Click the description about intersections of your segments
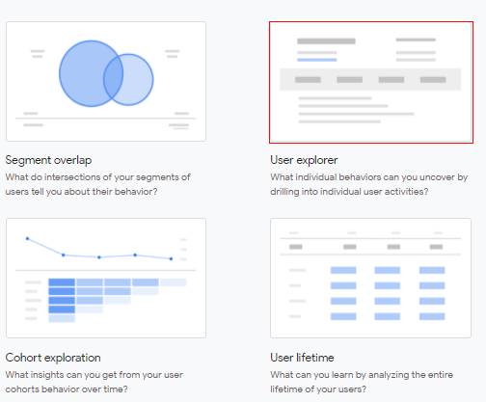This screenshot has height=402, width=486. pyautogui.click(x=97, y=184)
